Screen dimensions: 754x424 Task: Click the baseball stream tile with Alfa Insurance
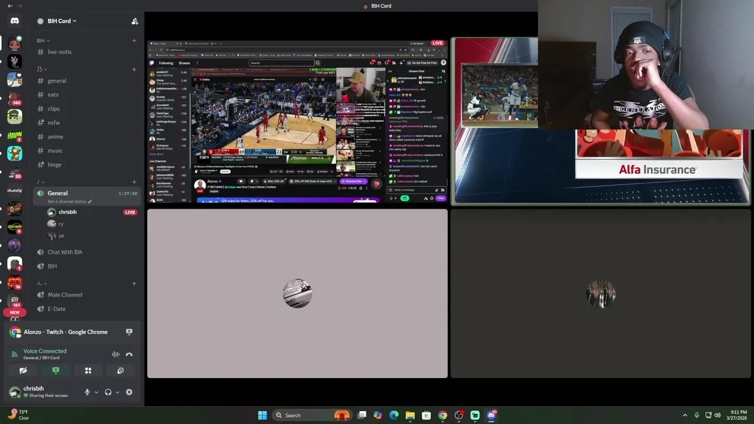click(601, 121)
